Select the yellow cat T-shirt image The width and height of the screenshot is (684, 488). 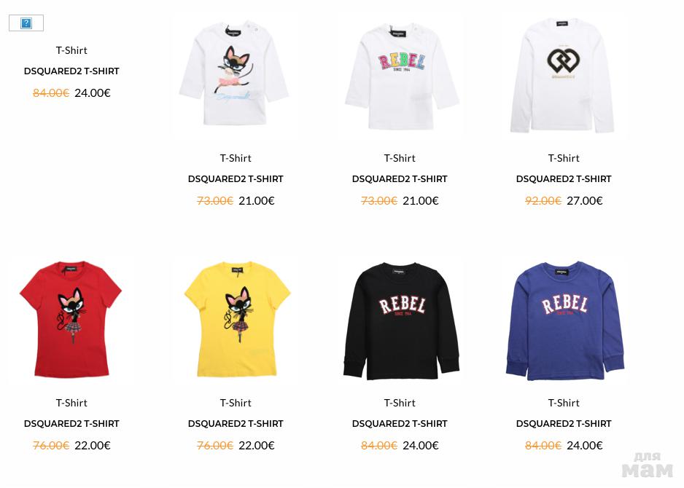pos(236,319)
